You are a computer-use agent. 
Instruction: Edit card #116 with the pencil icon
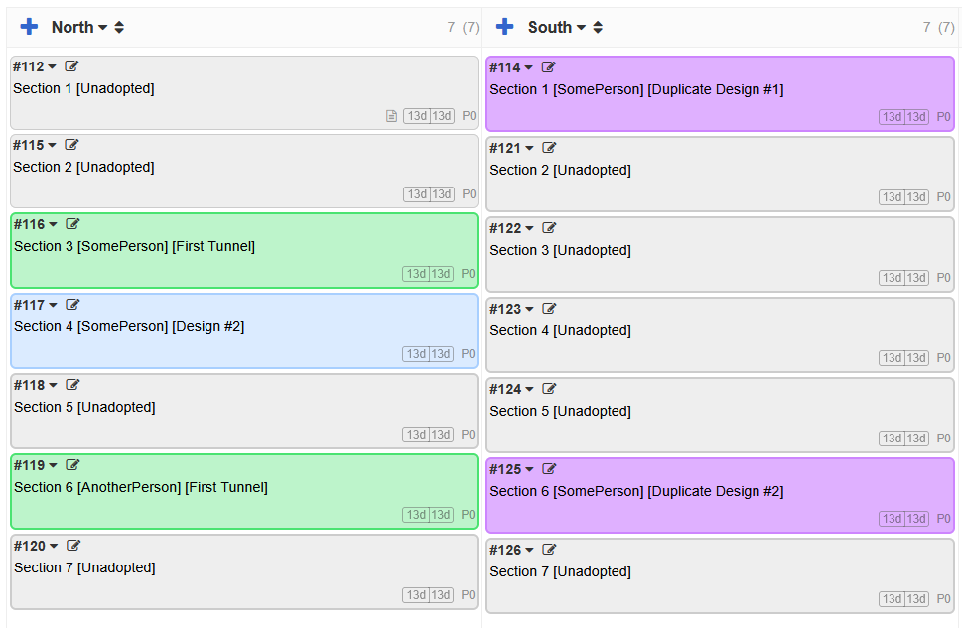click(72, 223)
